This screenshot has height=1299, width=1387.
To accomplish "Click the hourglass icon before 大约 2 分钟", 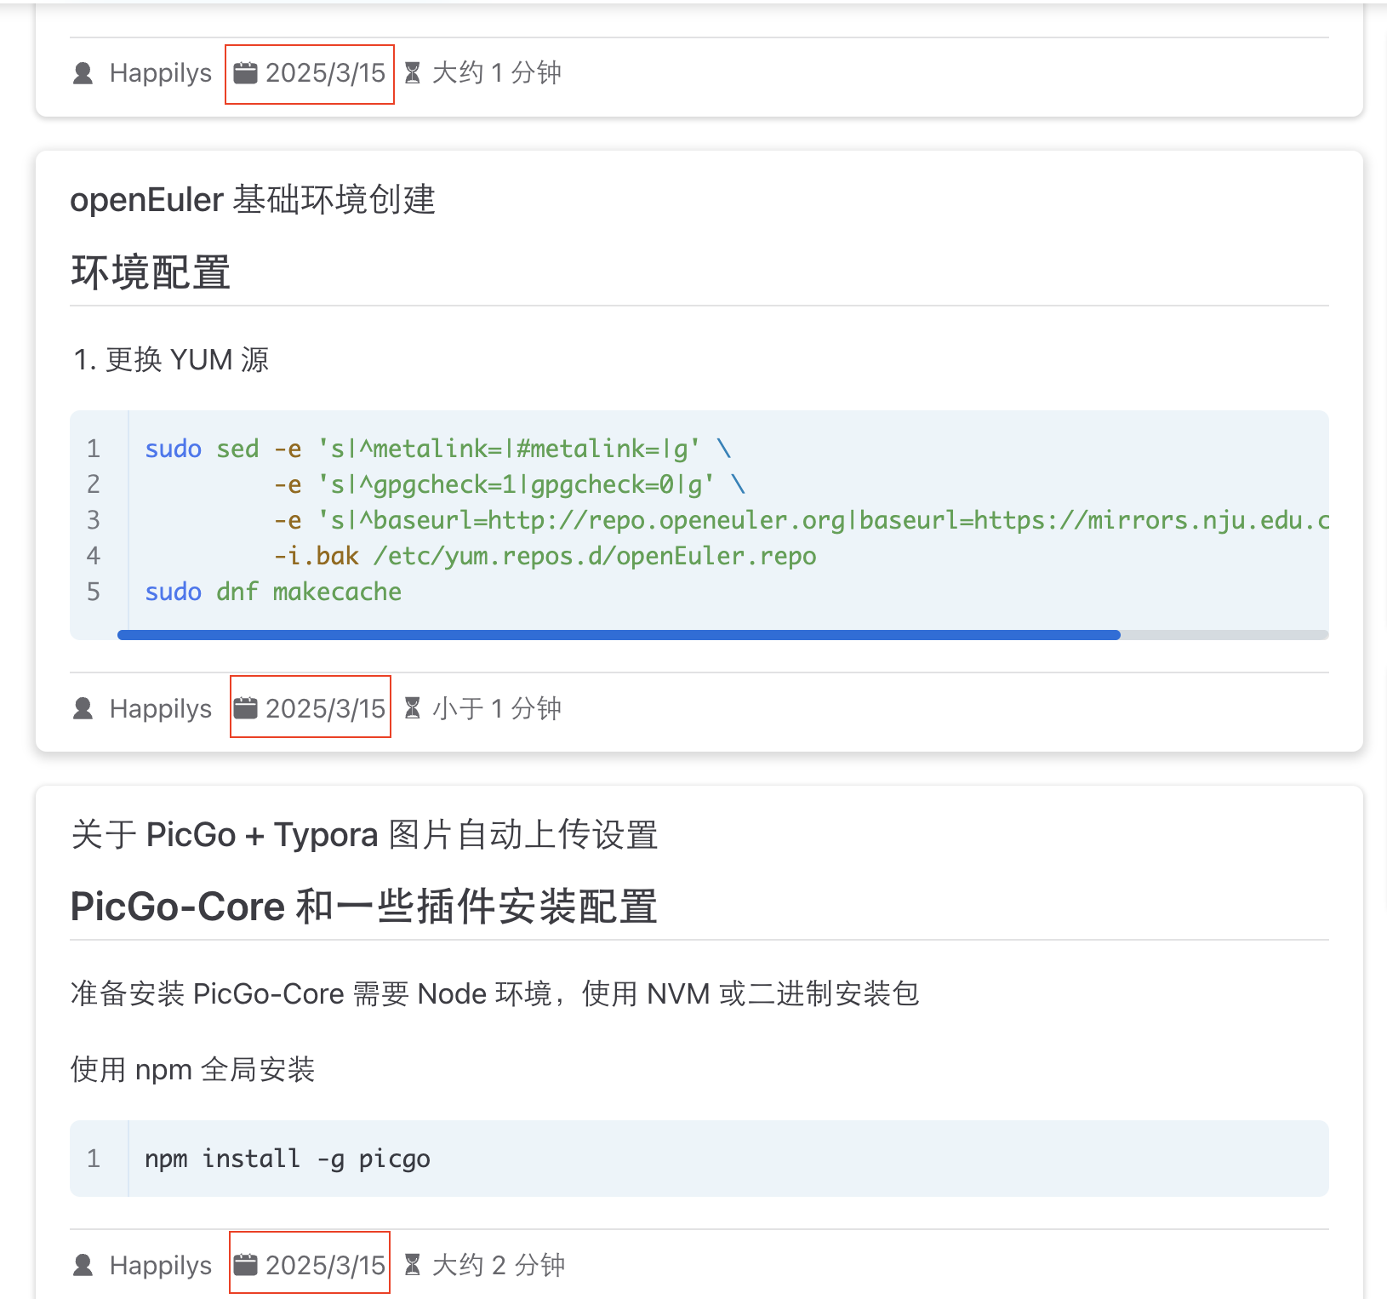I will point(414,1265).
